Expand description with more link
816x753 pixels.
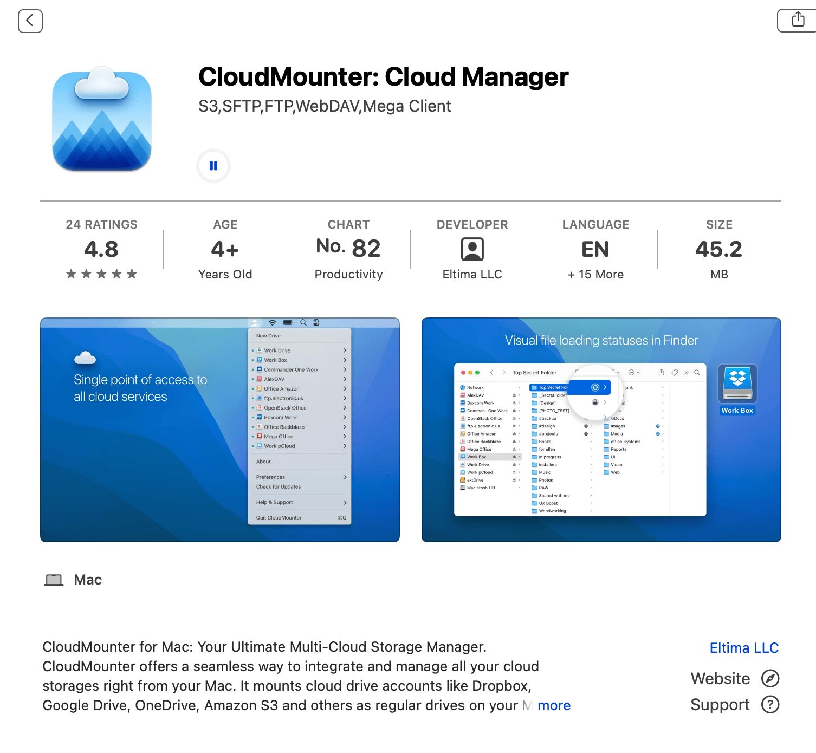coord(554,705)
